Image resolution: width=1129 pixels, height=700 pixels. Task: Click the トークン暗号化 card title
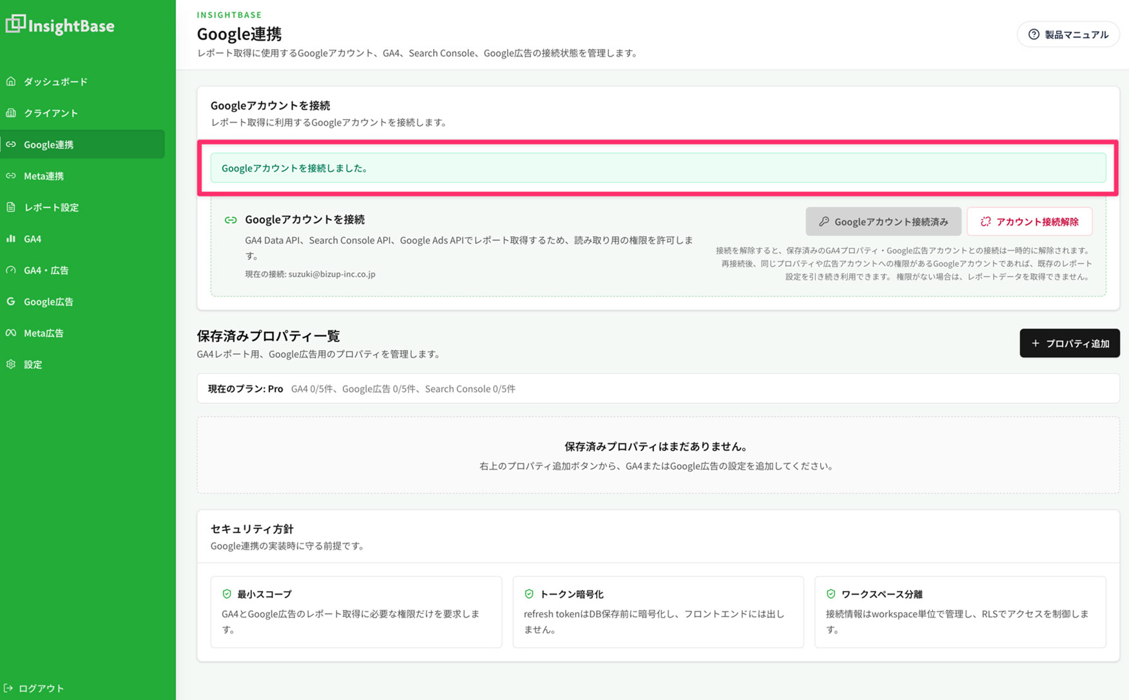tap(572, 594)
